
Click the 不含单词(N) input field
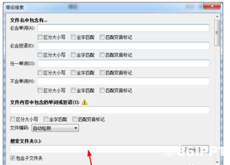123,81
